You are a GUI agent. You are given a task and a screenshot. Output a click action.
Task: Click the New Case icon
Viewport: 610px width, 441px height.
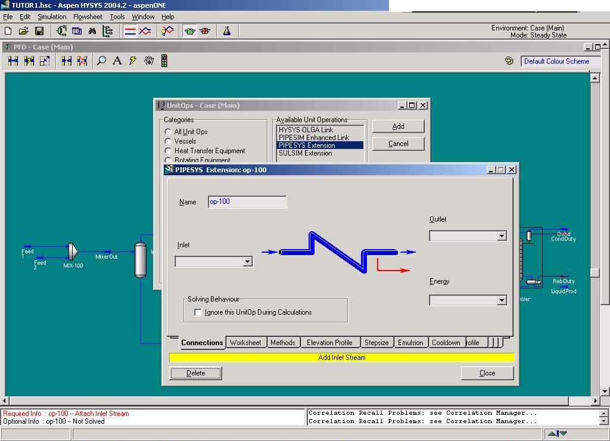(x=8, y=31)
